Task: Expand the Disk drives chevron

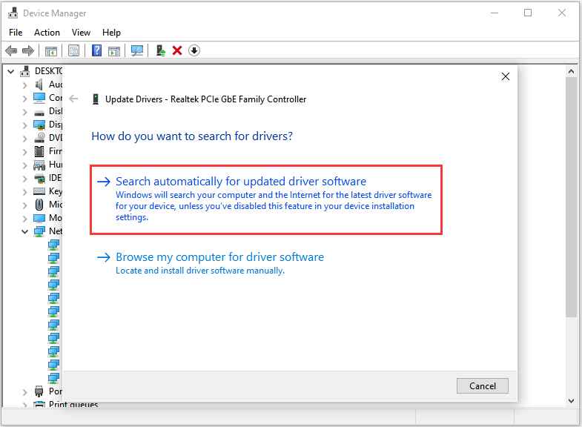Action: [x=25, y=112]
